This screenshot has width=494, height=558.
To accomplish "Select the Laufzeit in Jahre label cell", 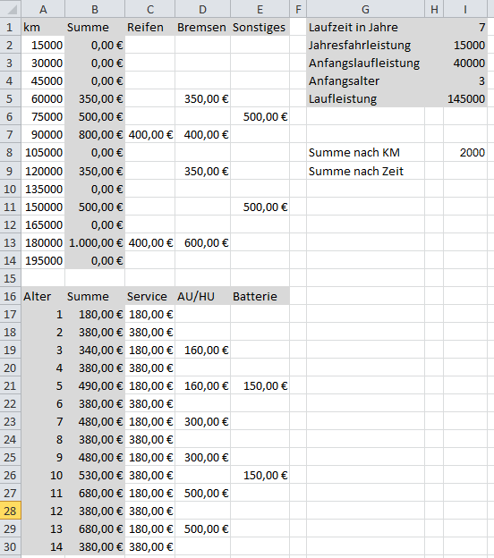I will coord(365,27).
